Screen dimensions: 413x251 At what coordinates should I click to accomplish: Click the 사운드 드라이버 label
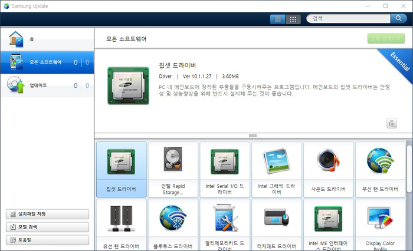(x=328, y=189)
